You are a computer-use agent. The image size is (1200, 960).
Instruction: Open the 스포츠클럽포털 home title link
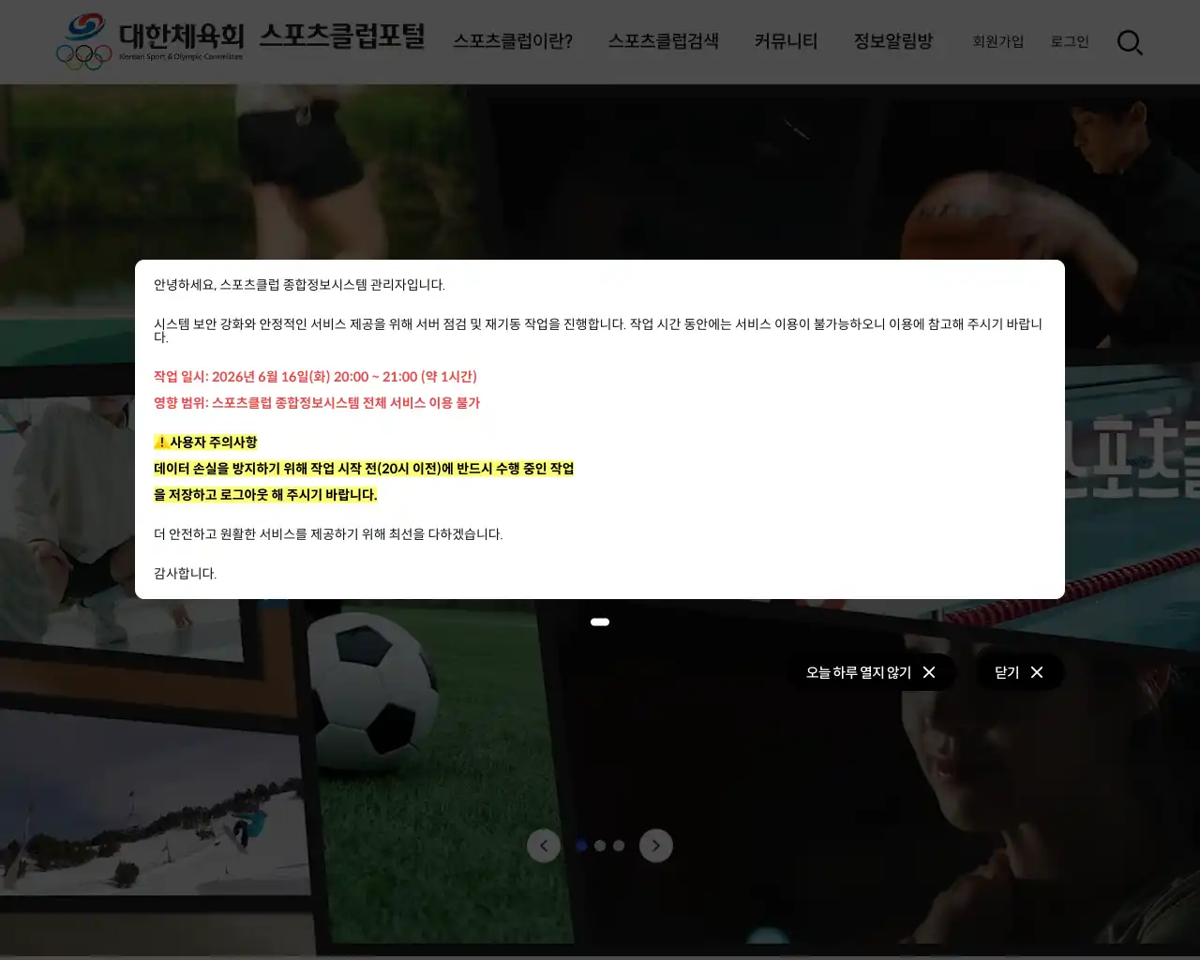pyautogui.click(x=342, y=37)
